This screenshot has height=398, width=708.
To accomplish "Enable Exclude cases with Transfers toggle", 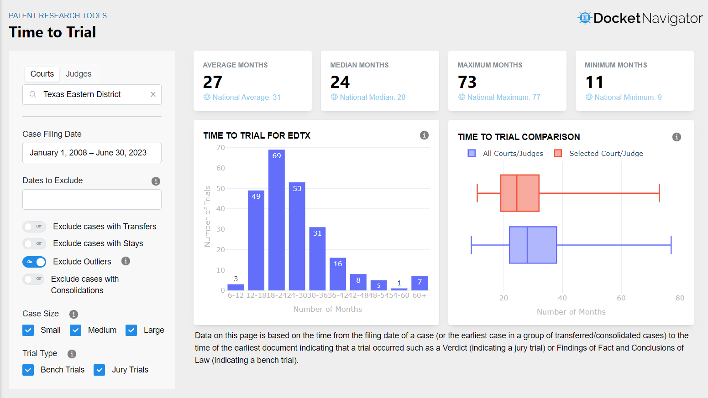I will pos(34,227).
